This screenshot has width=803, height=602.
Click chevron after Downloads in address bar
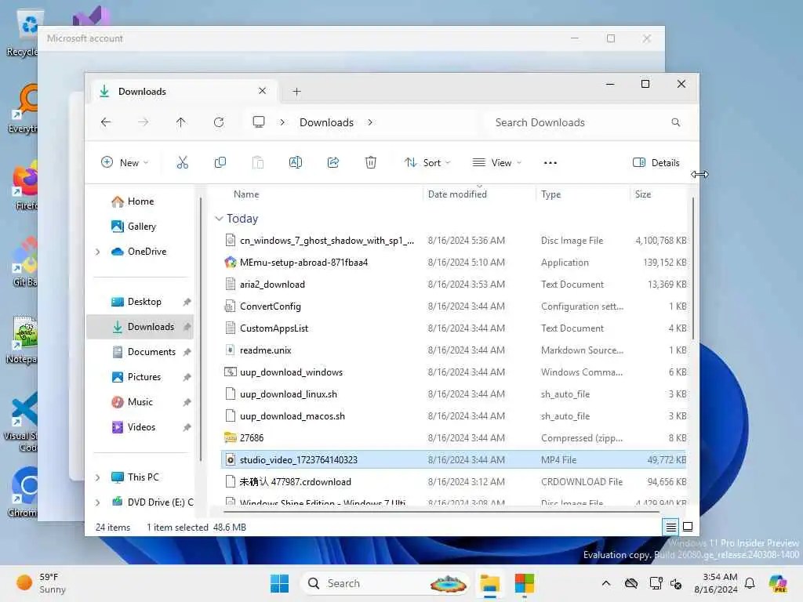[x=370, y=122]
